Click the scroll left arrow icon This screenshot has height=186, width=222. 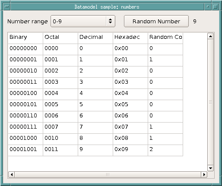coord(12,174)
